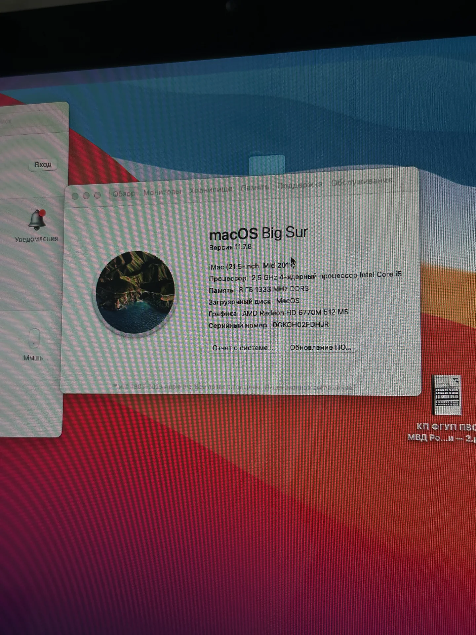476x635 pixels.
Task: Switch to the Обзор tab
Action: pos(124,194)
